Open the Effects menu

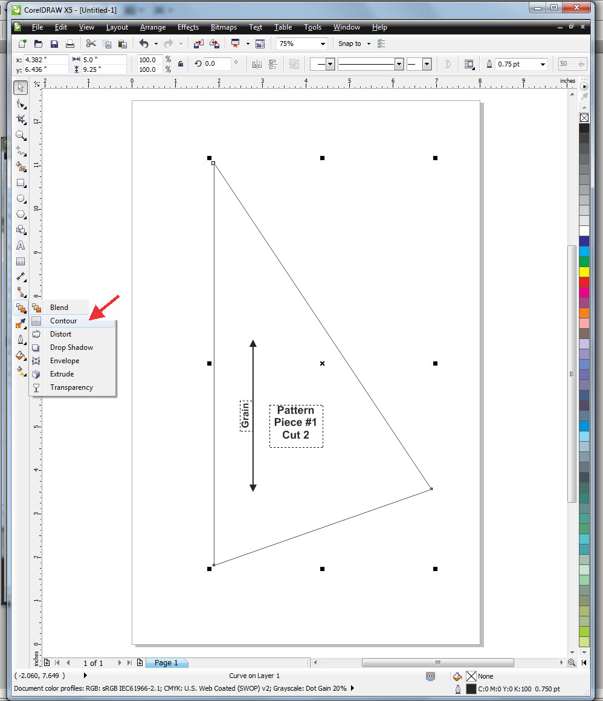coord(188,27)
